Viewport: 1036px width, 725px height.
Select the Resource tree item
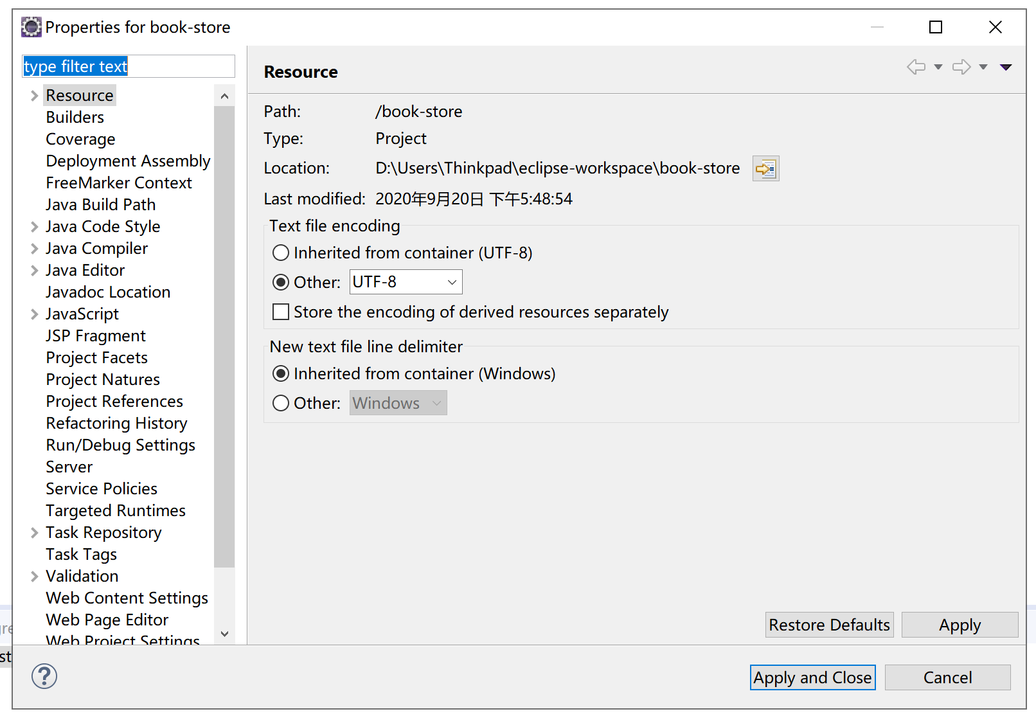(80, 95)
